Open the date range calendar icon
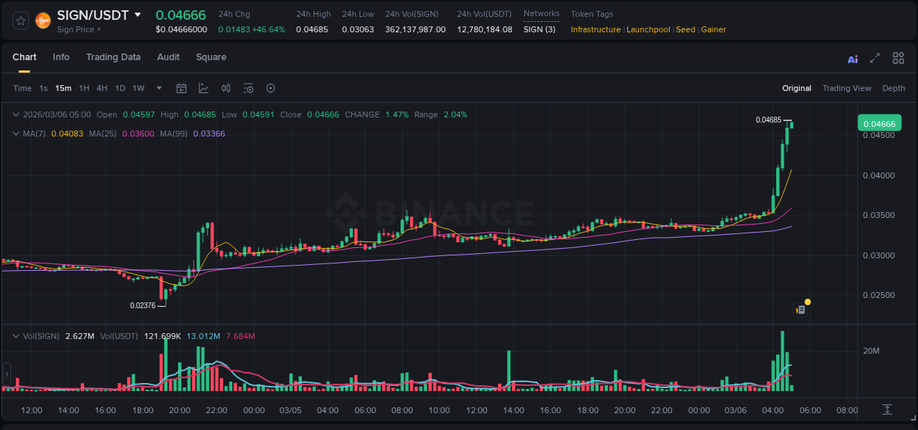The image size is (918, 430). pos(181,88)
